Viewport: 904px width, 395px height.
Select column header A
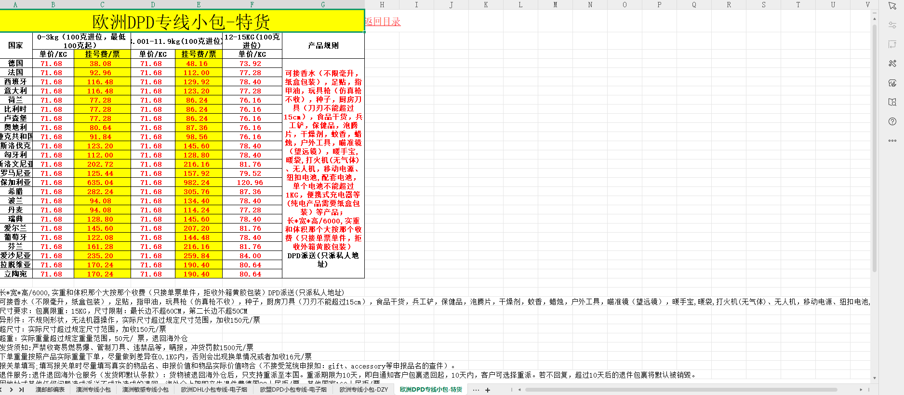click(15, 4)
